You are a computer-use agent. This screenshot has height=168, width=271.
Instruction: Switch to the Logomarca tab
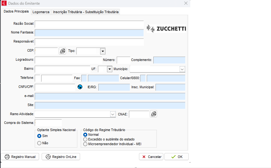41,12
